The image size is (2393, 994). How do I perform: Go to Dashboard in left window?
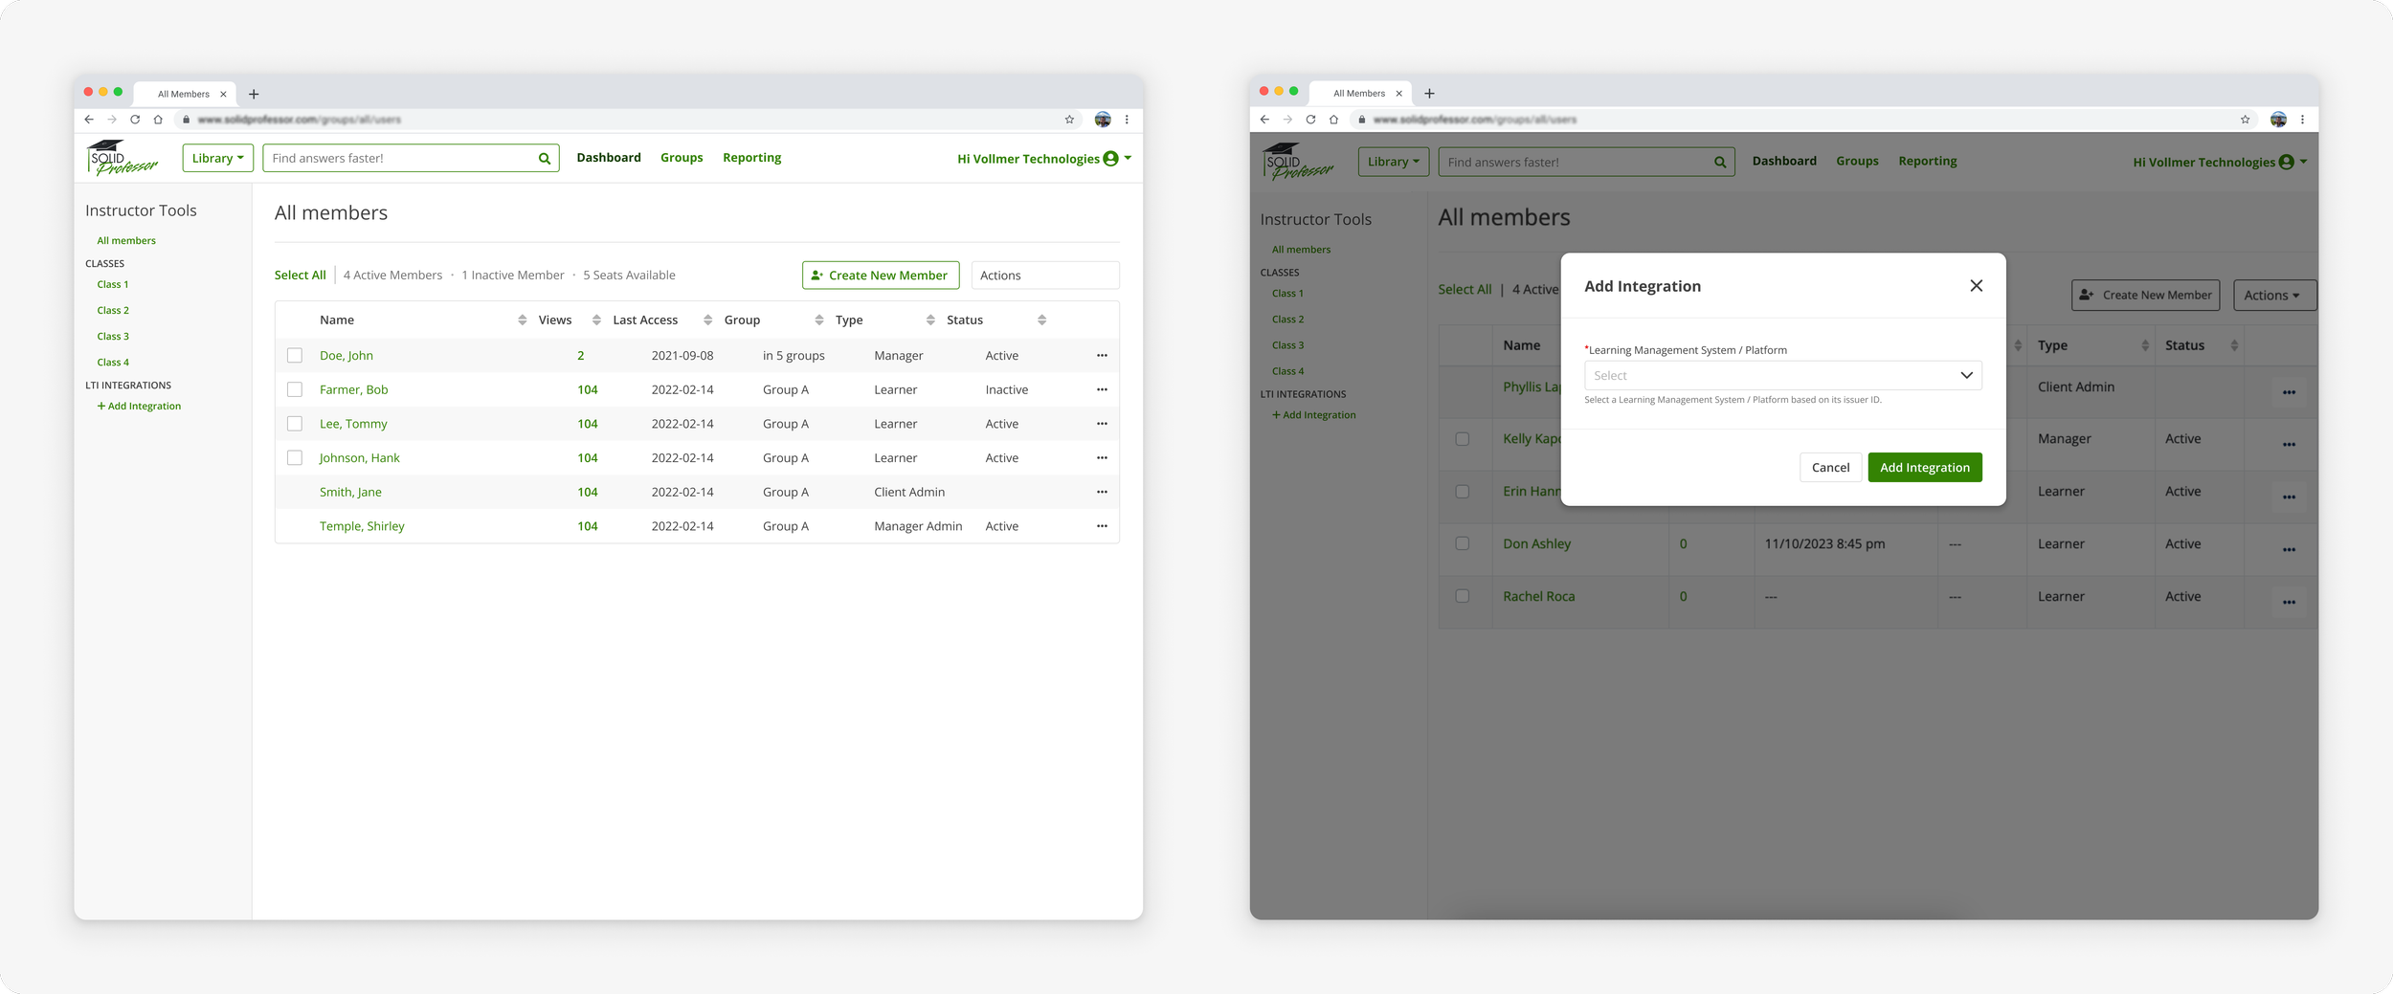click(x=609, y=158)
